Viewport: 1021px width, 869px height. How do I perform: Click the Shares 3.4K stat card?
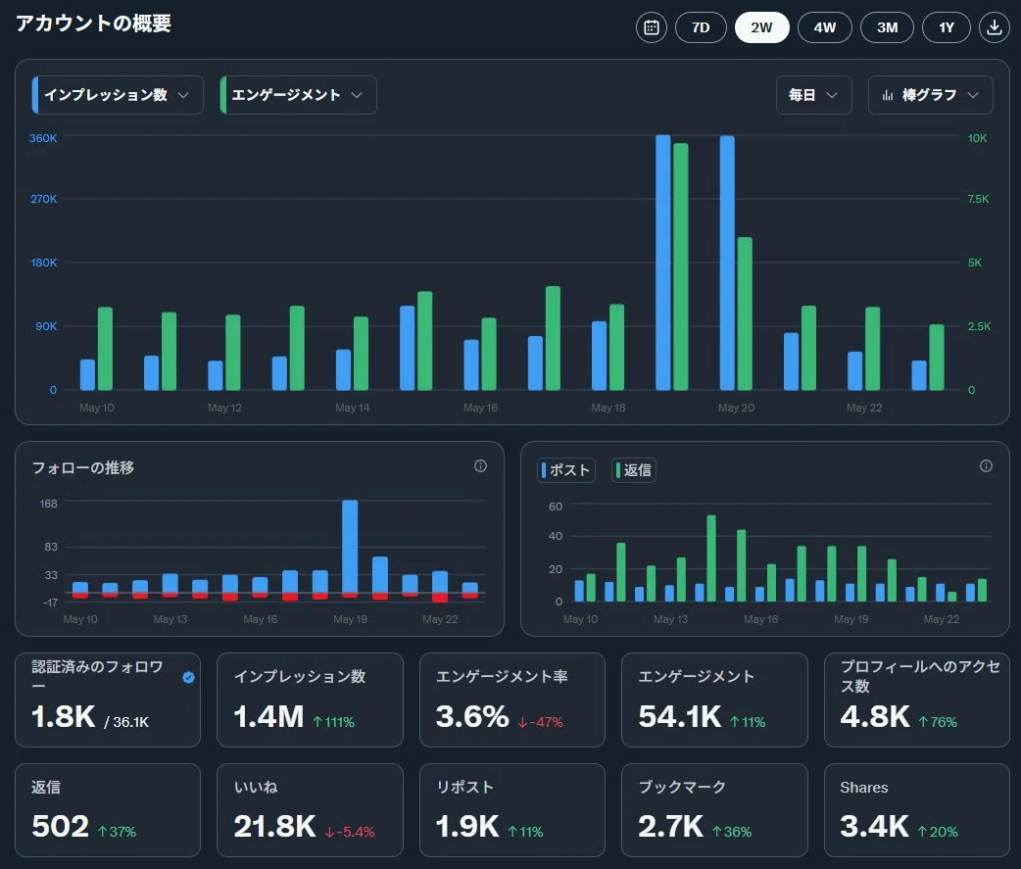pyautogui.click(x=917, y=810)
